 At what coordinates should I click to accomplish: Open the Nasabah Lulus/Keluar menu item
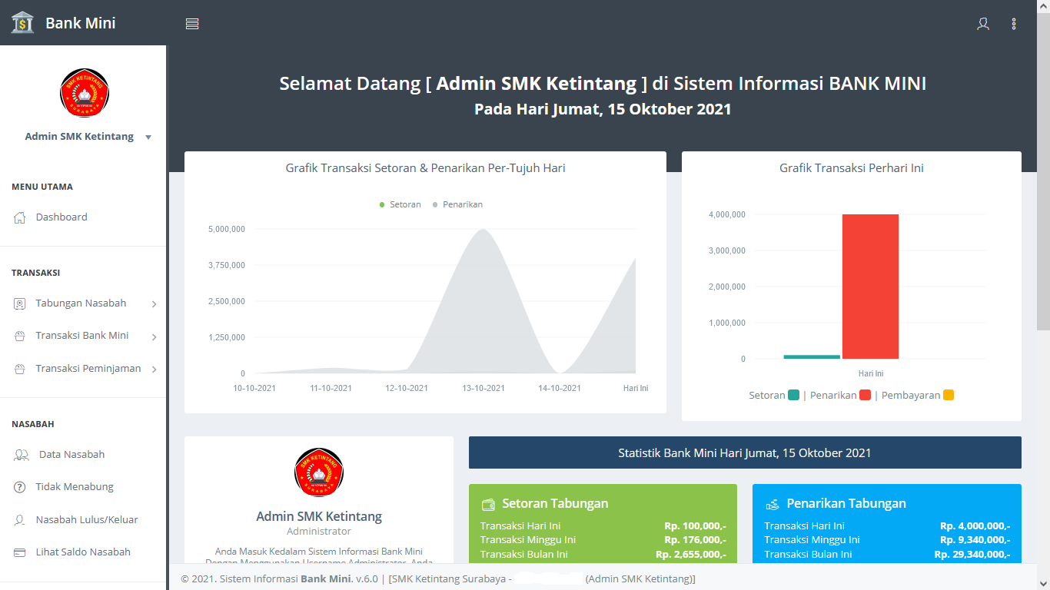(x=86, y=520)
